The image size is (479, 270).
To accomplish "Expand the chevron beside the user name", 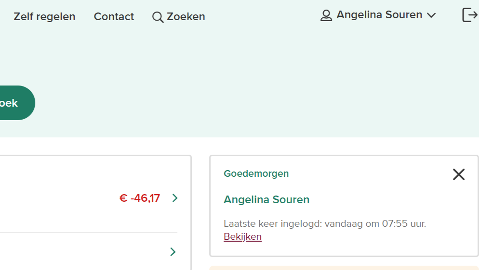I will [x=431, y=16].
